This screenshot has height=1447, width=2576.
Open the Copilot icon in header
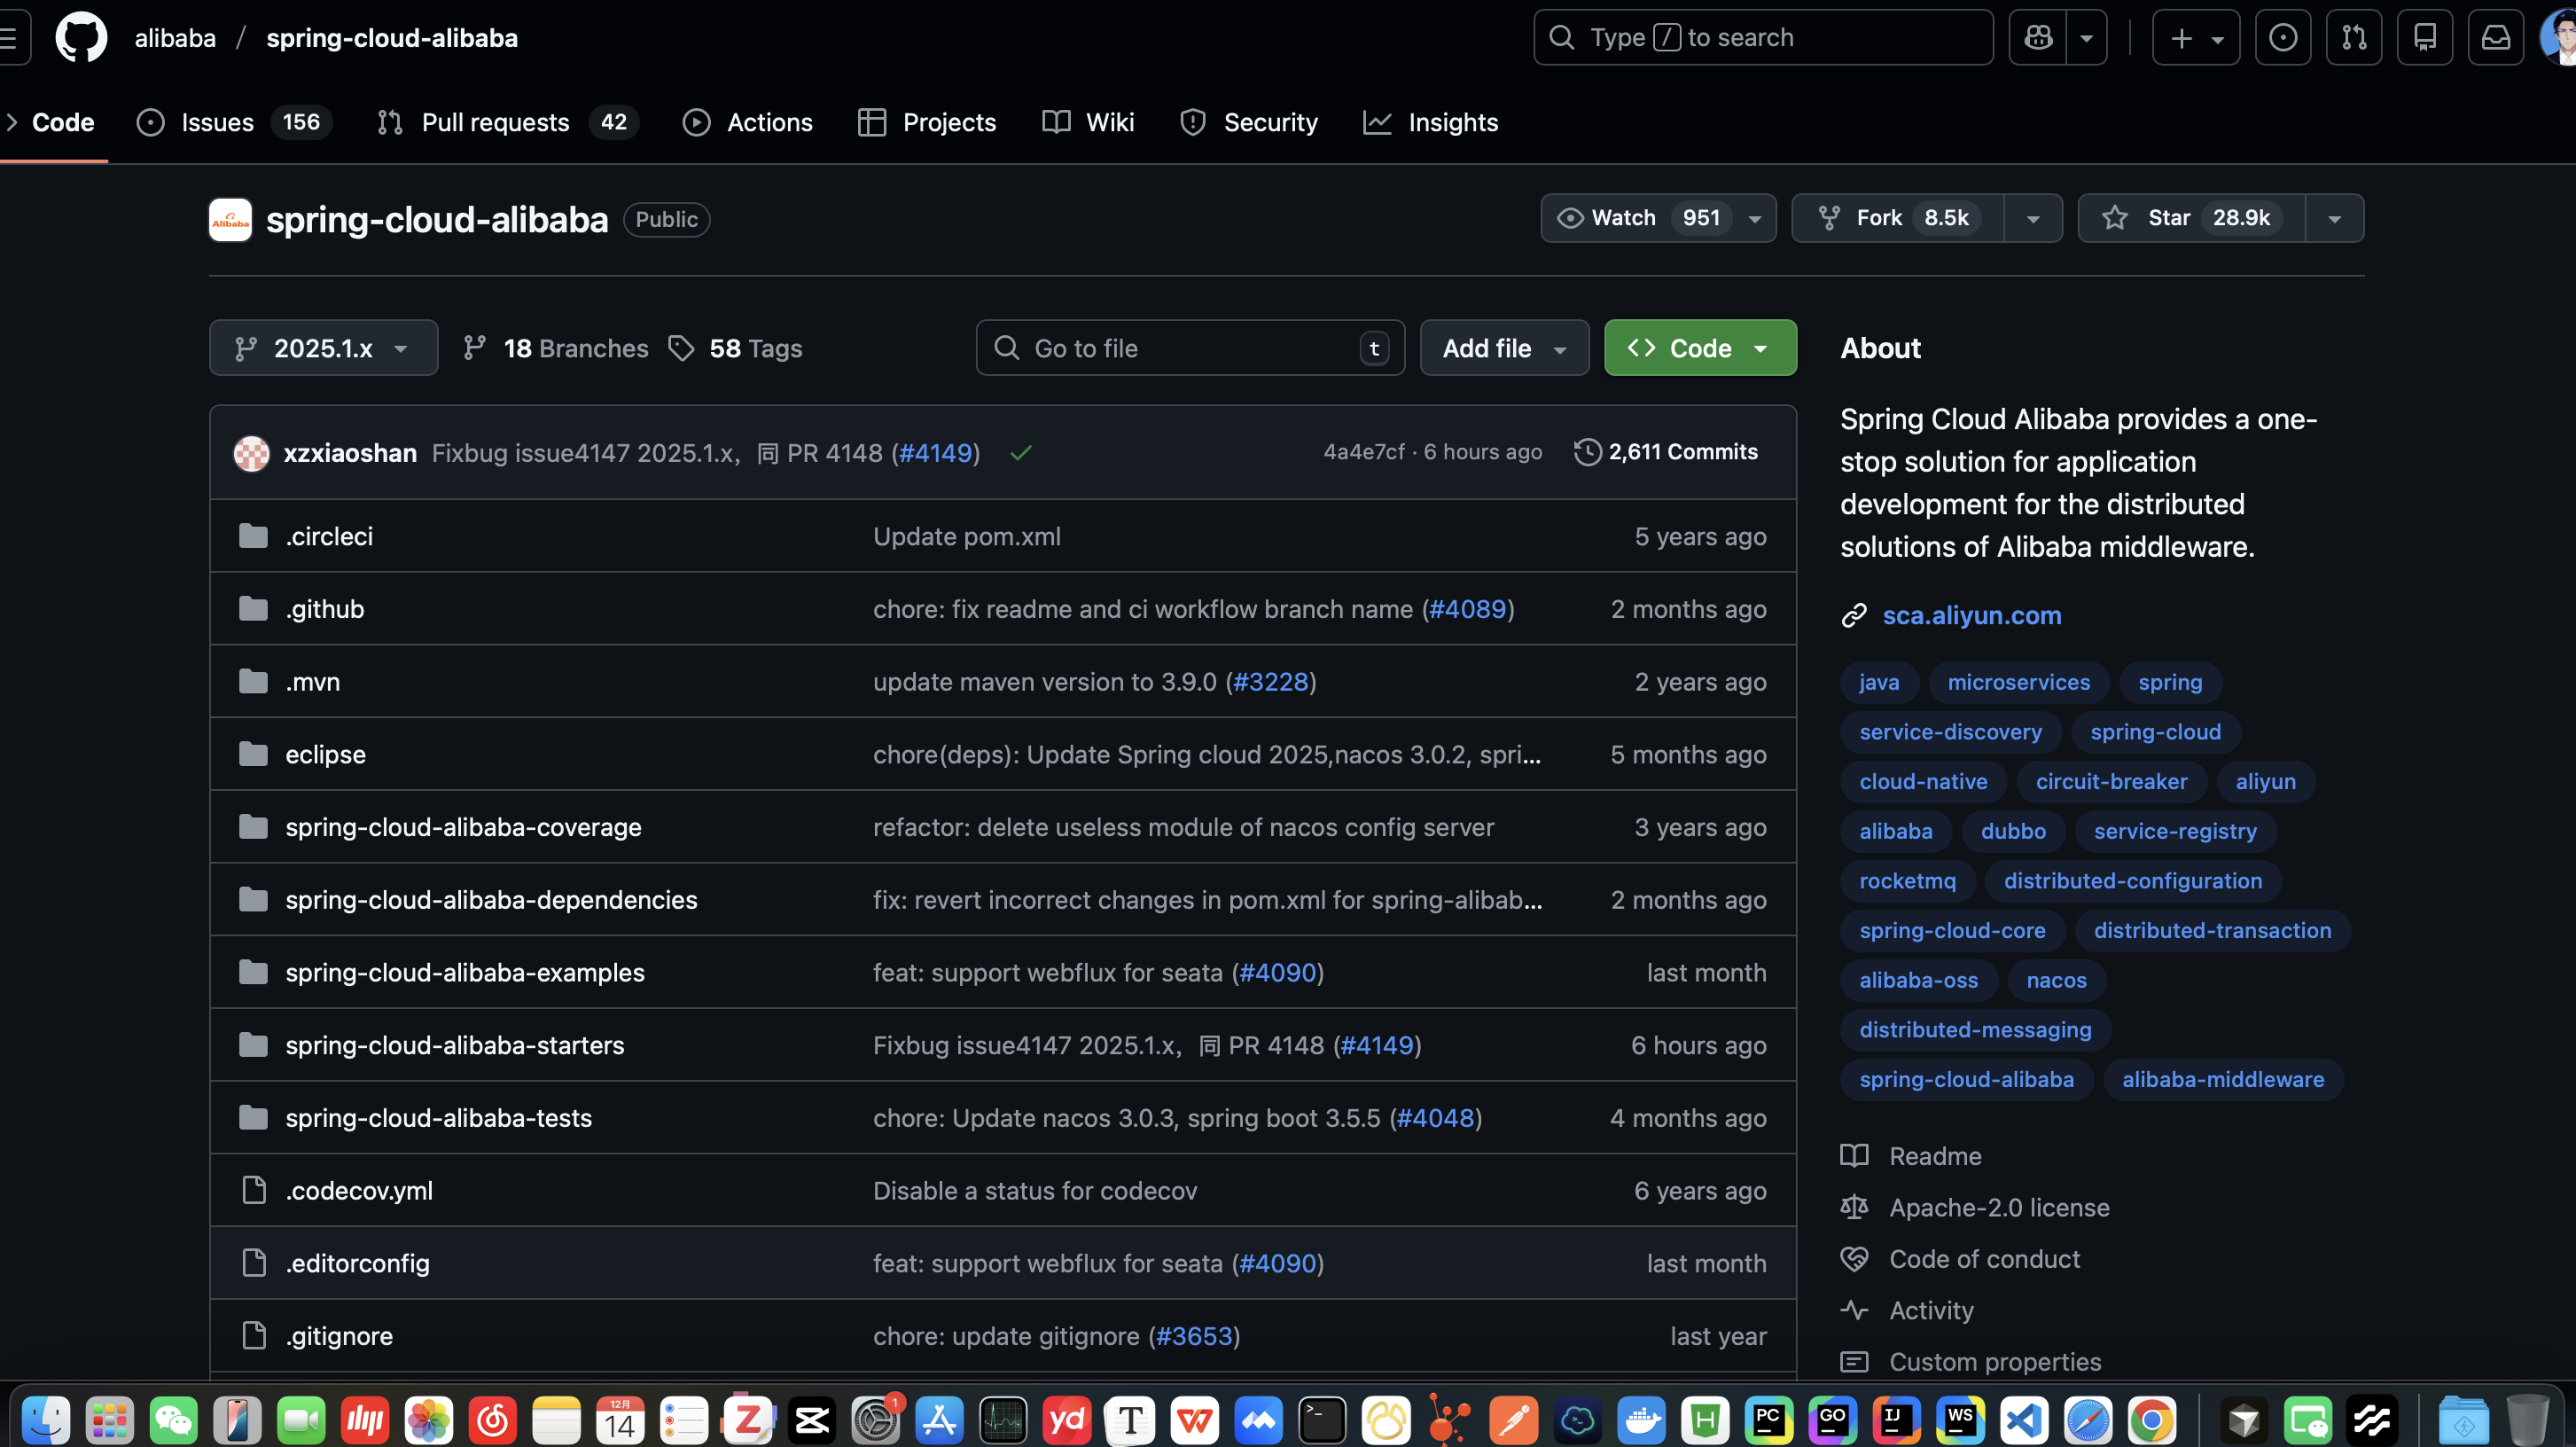[x=2037, y=38]
